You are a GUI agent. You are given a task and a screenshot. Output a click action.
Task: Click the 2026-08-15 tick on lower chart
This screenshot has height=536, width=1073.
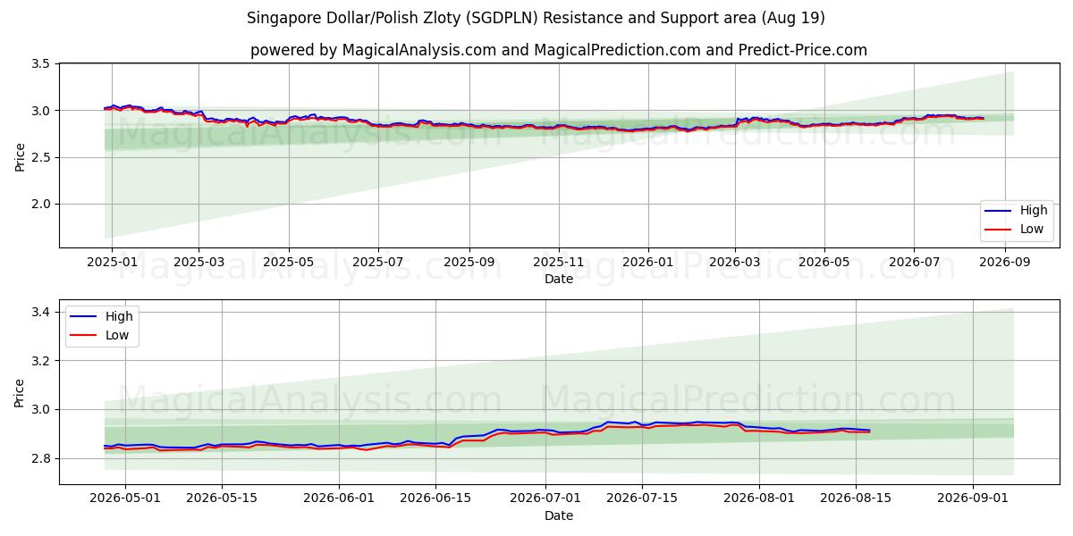click(856, 499)
